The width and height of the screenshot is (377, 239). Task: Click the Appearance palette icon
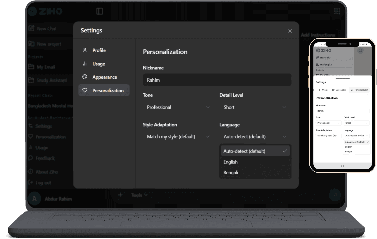[x=85, y=77]
